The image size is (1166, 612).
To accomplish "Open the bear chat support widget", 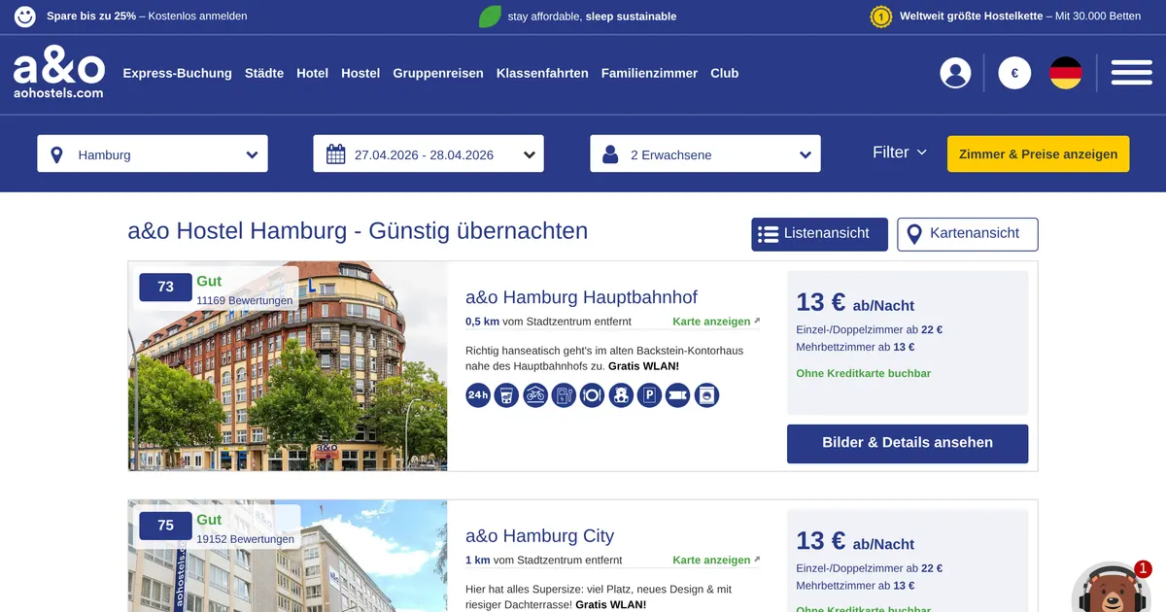I will coord(1112,589).
